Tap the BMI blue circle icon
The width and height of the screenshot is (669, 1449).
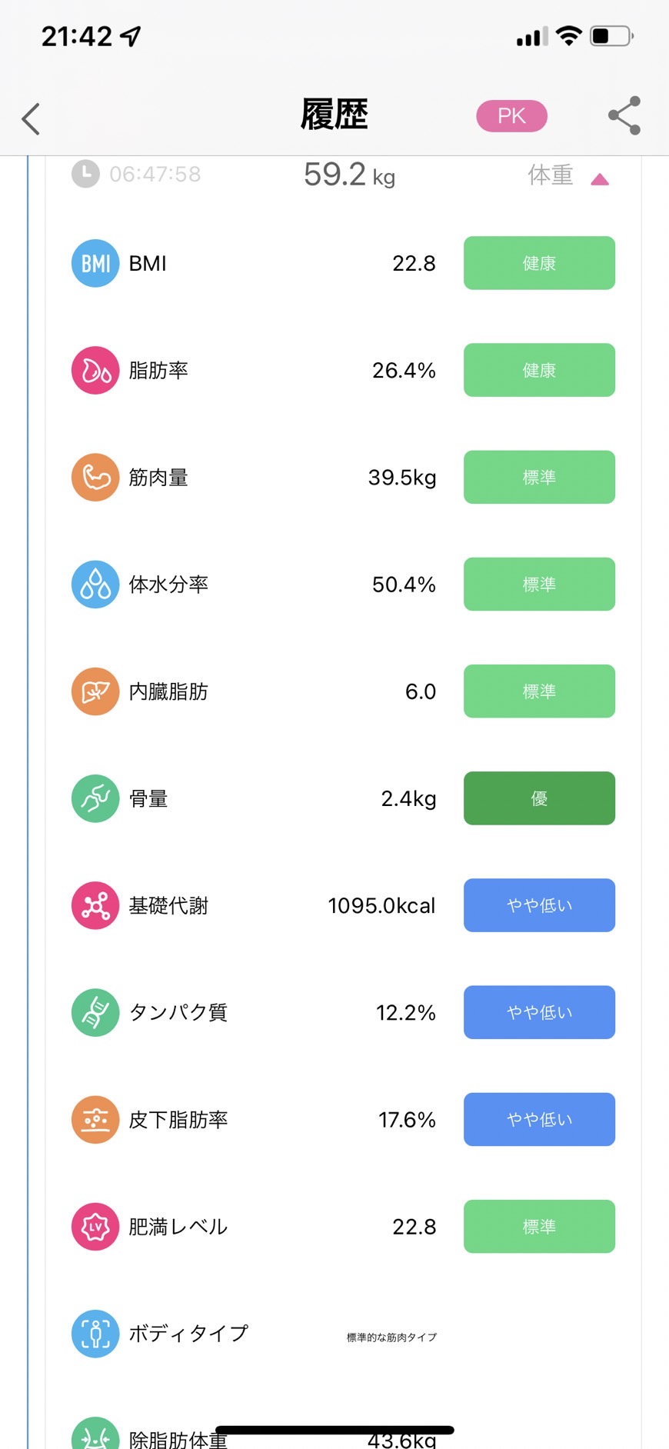tap(95, 263)
